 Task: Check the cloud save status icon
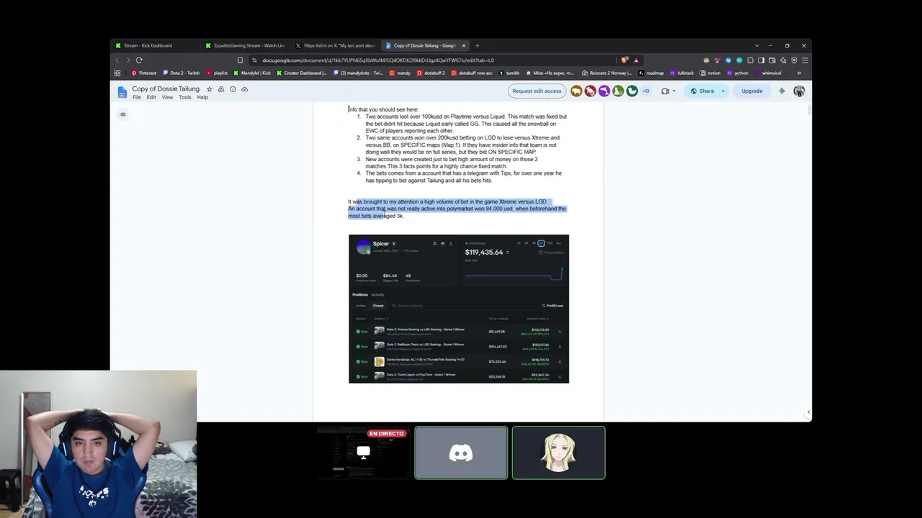(244, 89)
